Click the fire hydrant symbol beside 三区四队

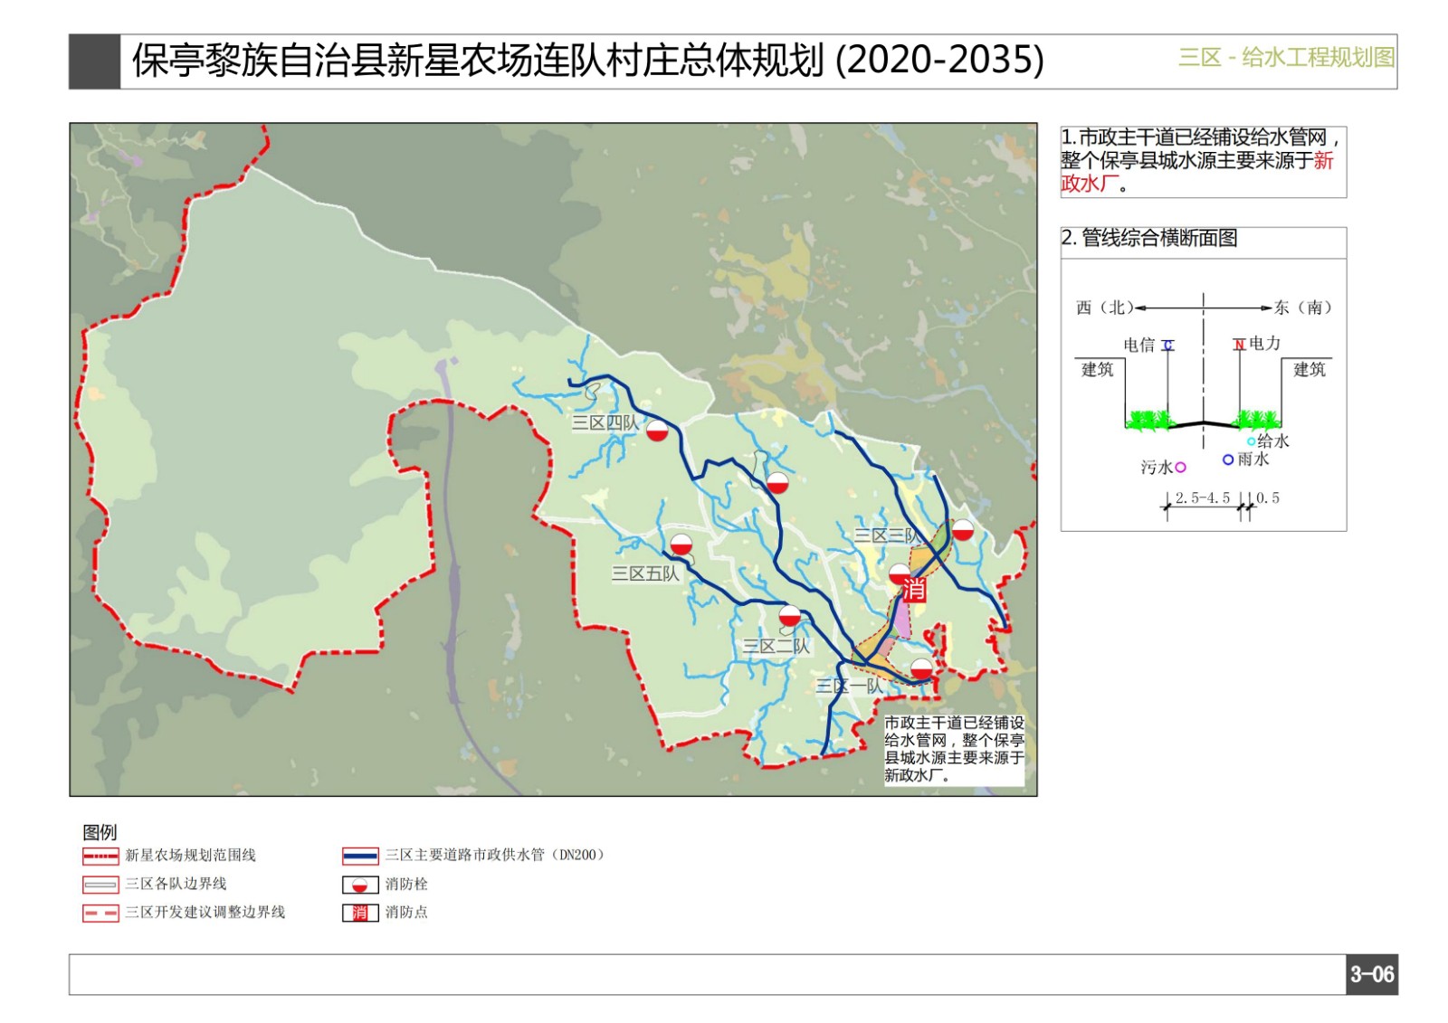click(x=657, y=431)
